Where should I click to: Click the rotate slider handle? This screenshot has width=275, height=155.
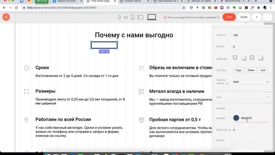coord(234,50)
